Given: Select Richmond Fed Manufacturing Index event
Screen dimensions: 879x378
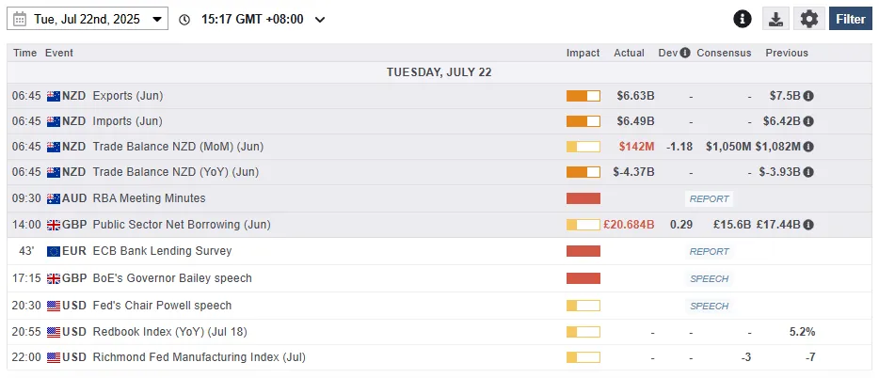Looking at the screenshot, I should (x=199, y=357).
